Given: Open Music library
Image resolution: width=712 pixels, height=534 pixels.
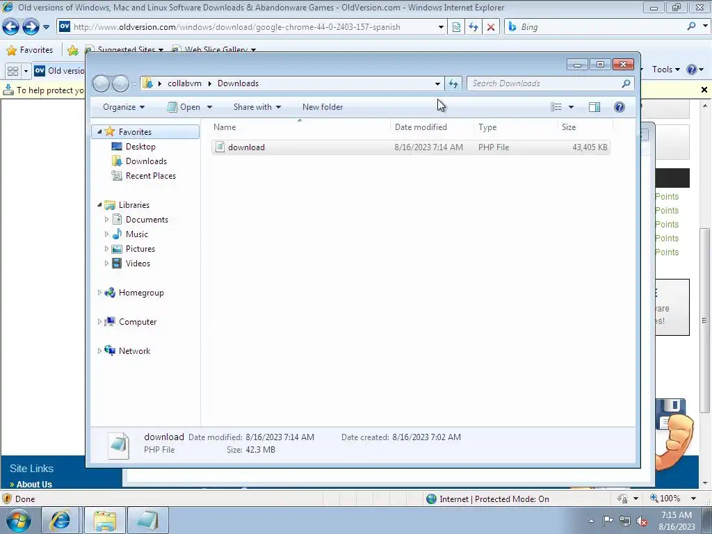Looking at the screenshot, I should click(137, 234).
